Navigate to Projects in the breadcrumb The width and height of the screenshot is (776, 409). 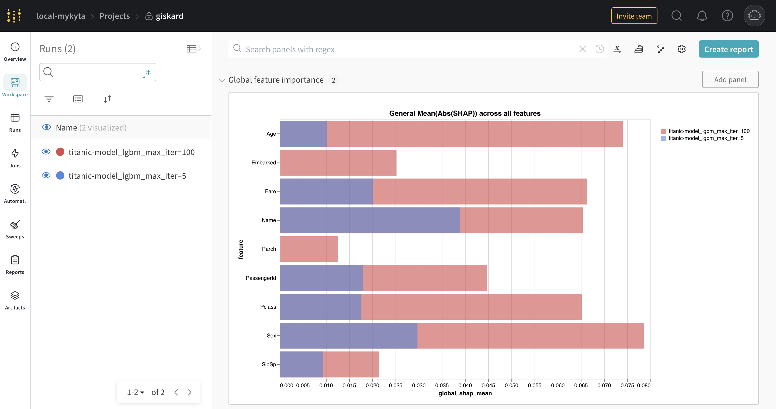(115, 16)
